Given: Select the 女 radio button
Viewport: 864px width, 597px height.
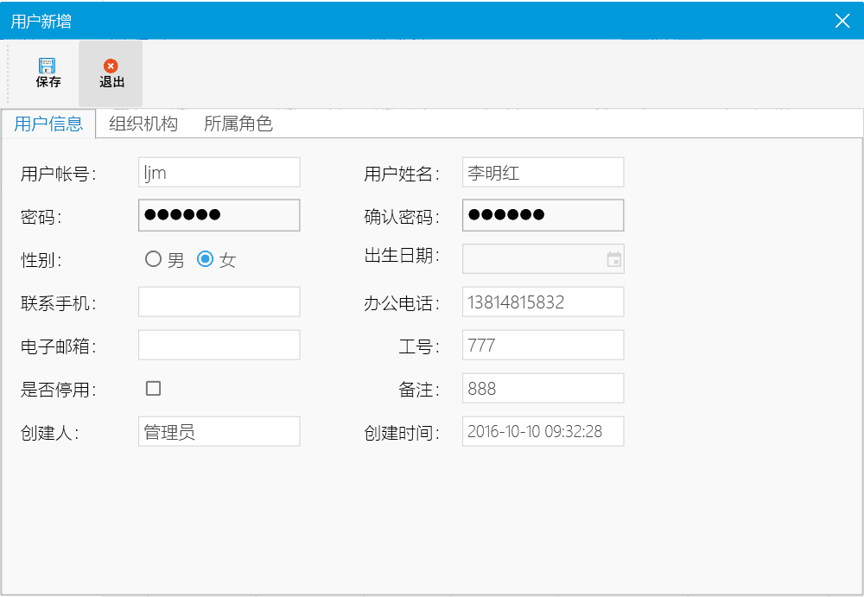Looking at the screenshot, I should point(205,259).
